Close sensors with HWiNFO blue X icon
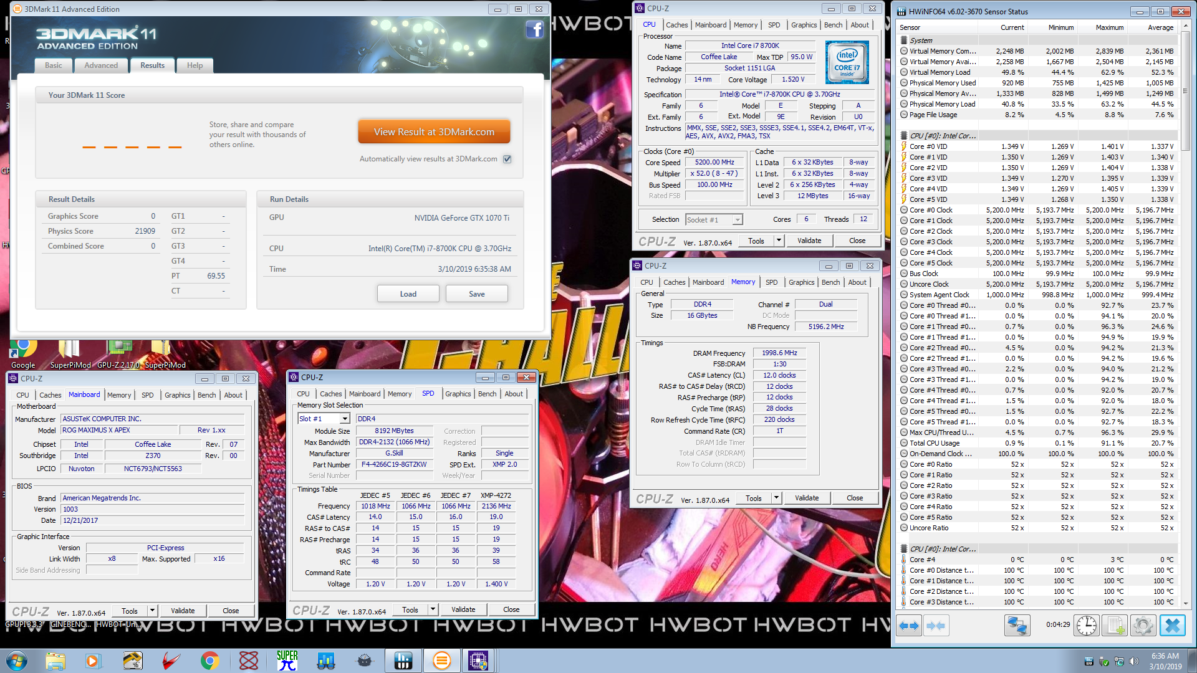The height and width of the screenshot is (673, 1197). click(1172, 625)
